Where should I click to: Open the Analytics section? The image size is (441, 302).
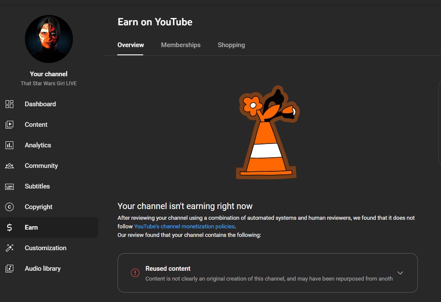pyautogui.click(x=49, y=145)
